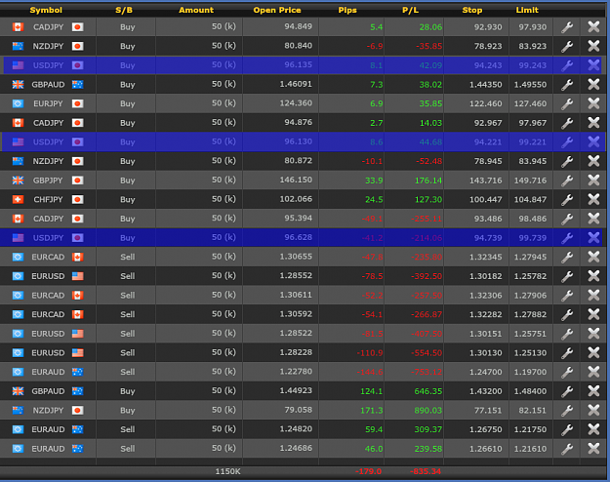Close the USDJPY position opened at 96.130
This screenshot has width=610, height=482.
[593, 141]
